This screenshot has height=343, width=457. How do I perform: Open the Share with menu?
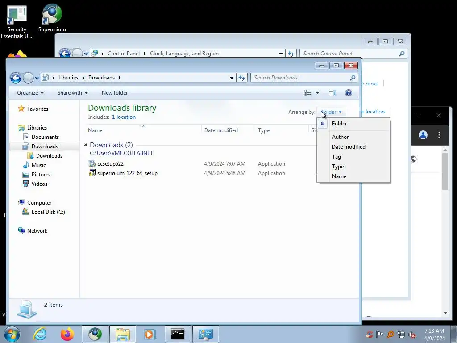pyautogui.click(x=73, y=93)
